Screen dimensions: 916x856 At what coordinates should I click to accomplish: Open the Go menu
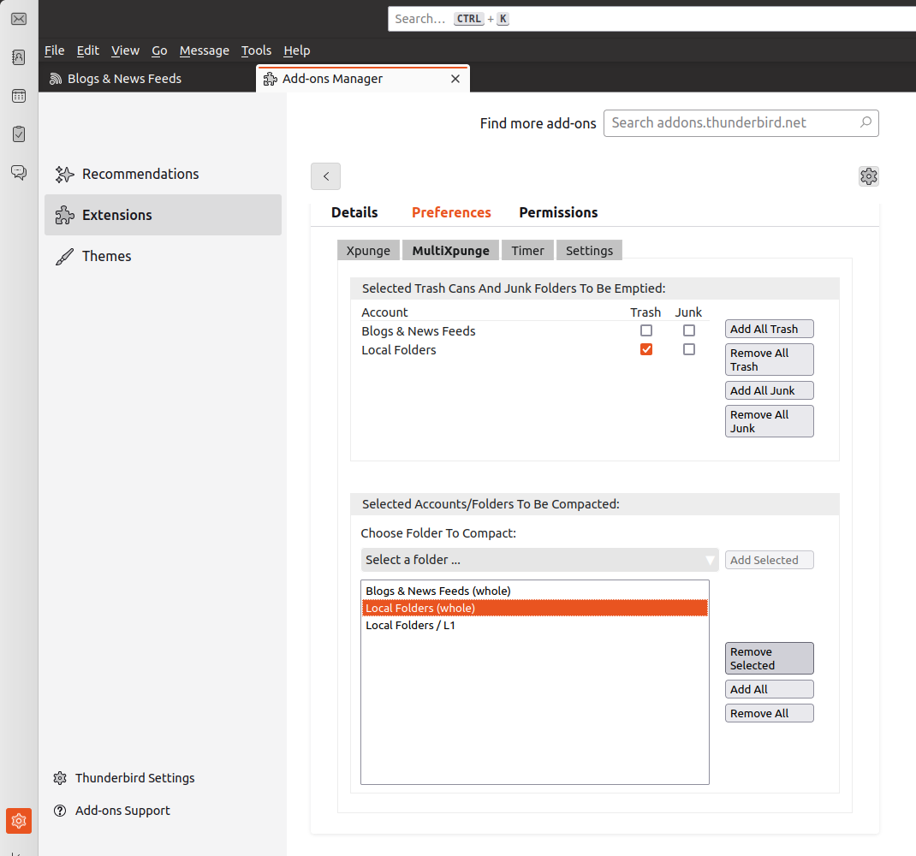[x=159, y=51]
